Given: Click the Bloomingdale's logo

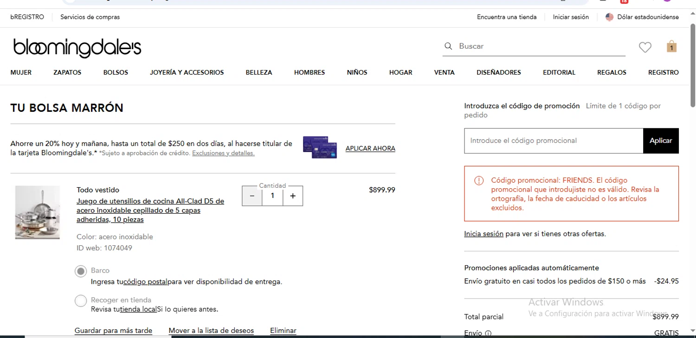Looking at the screenshot, I should [x=77, y=48].
